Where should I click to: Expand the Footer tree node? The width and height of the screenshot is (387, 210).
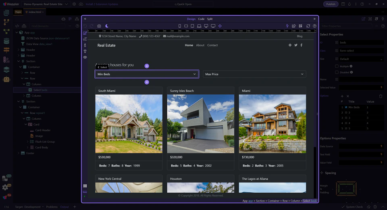[18, 153]
